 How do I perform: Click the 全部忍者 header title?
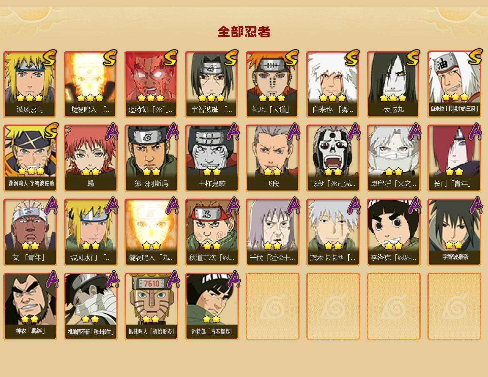pyautogui.click(x=244, y=32)
